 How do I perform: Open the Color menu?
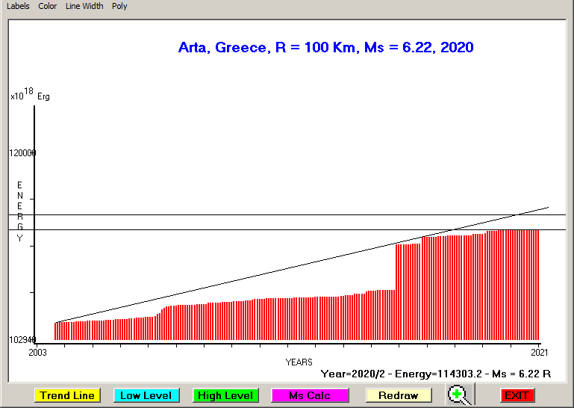[x=48, y=6]
